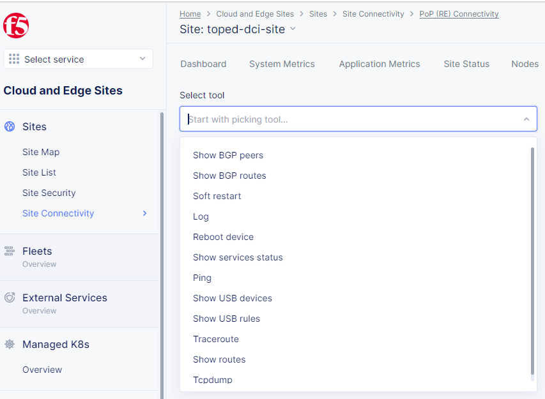Expand the Site Connectivity submenu arrow
The width and height of the screenshot is (545, 399).
click(145, 213)
